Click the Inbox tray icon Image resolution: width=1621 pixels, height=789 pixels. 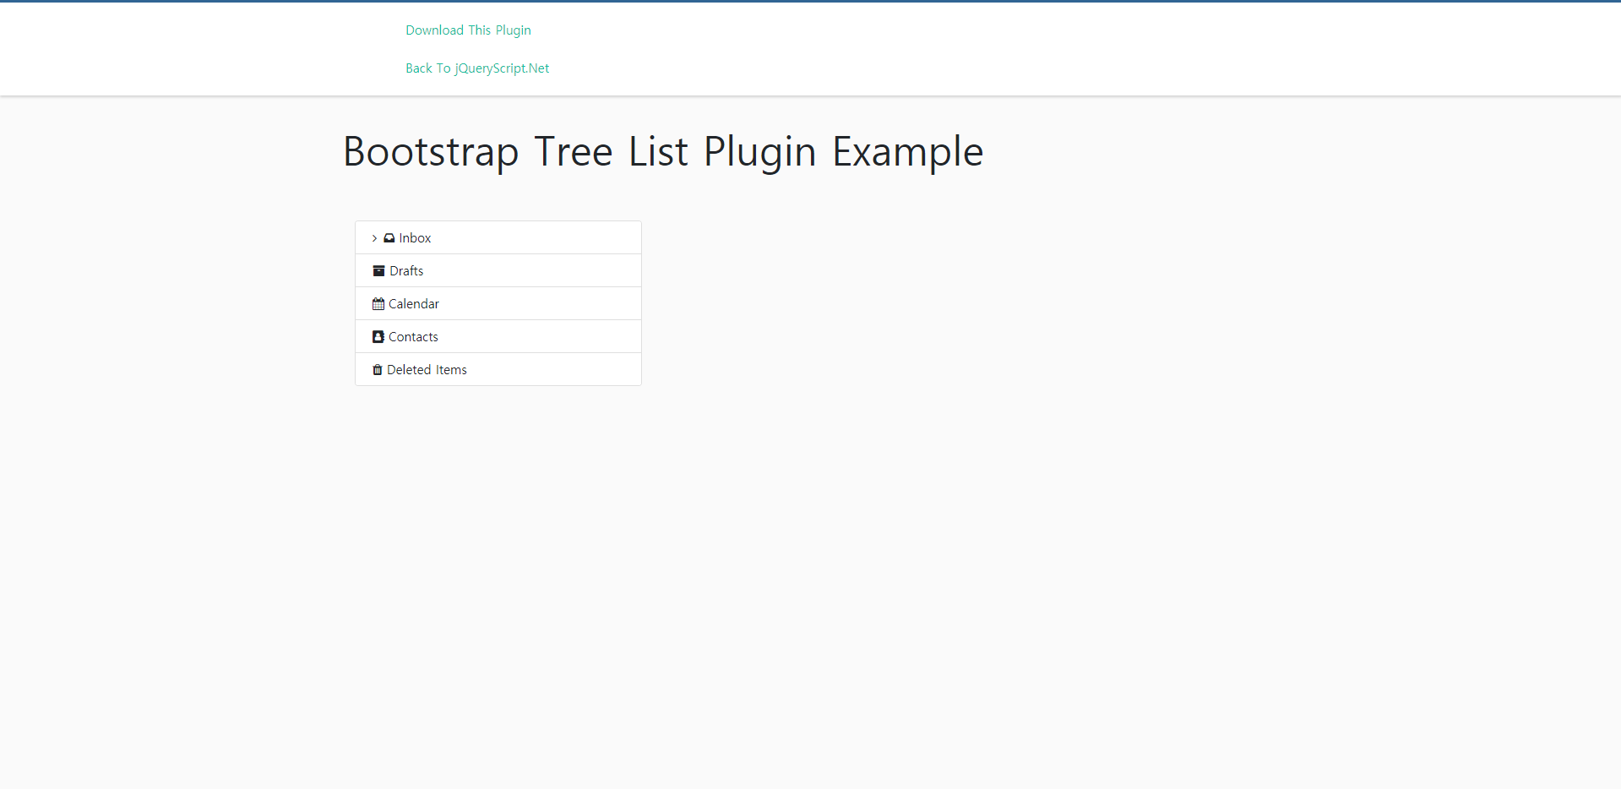coord(389,238)
